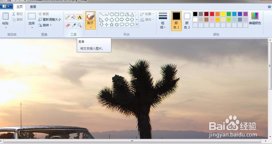Open the 粗细 line thickness dropdown
The height and width of the screenshot is (144, 272).
pyautogui.click(x=163, y=20)
